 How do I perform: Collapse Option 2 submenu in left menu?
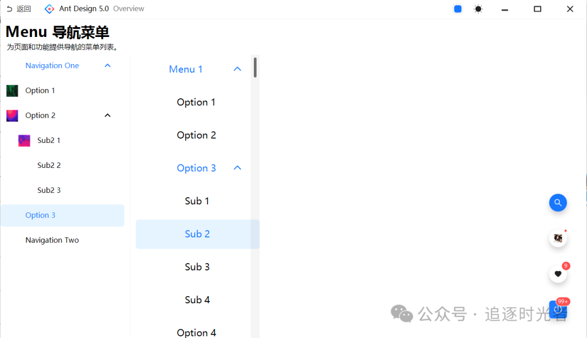(108, 115)
